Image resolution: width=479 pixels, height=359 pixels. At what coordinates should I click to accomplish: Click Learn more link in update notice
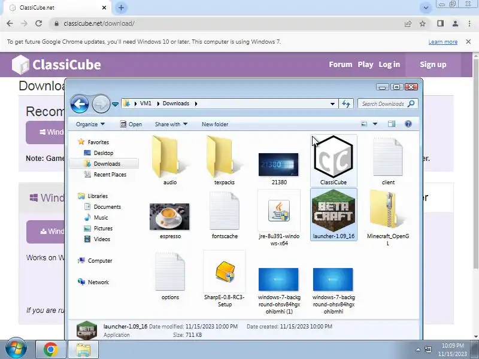point(442,42)
